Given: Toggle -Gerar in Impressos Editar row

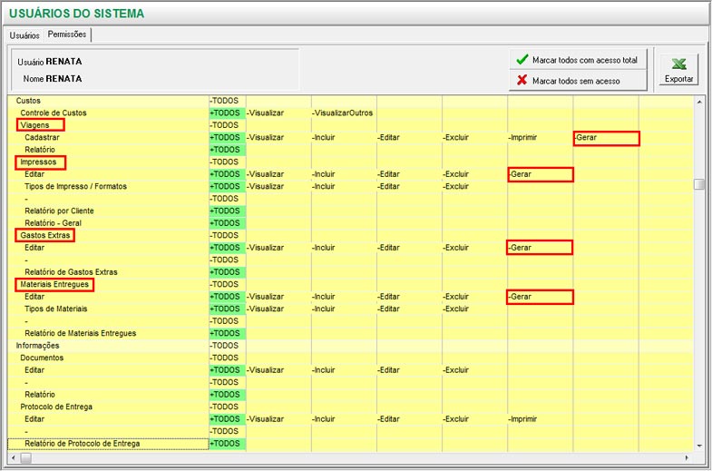Looking at the screenshot, I should click(x=541, y=174).
